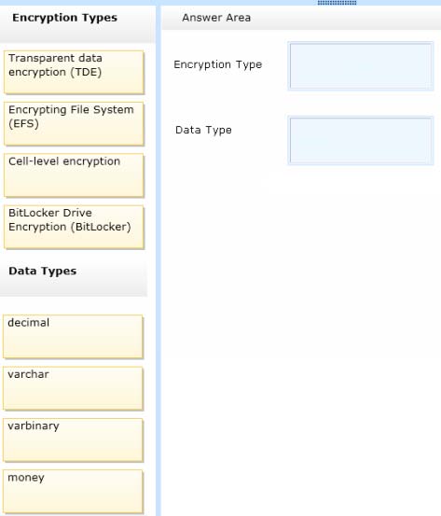441x516 pixels.
Task: Select the varchar data type tile
Action: point(73,388)
